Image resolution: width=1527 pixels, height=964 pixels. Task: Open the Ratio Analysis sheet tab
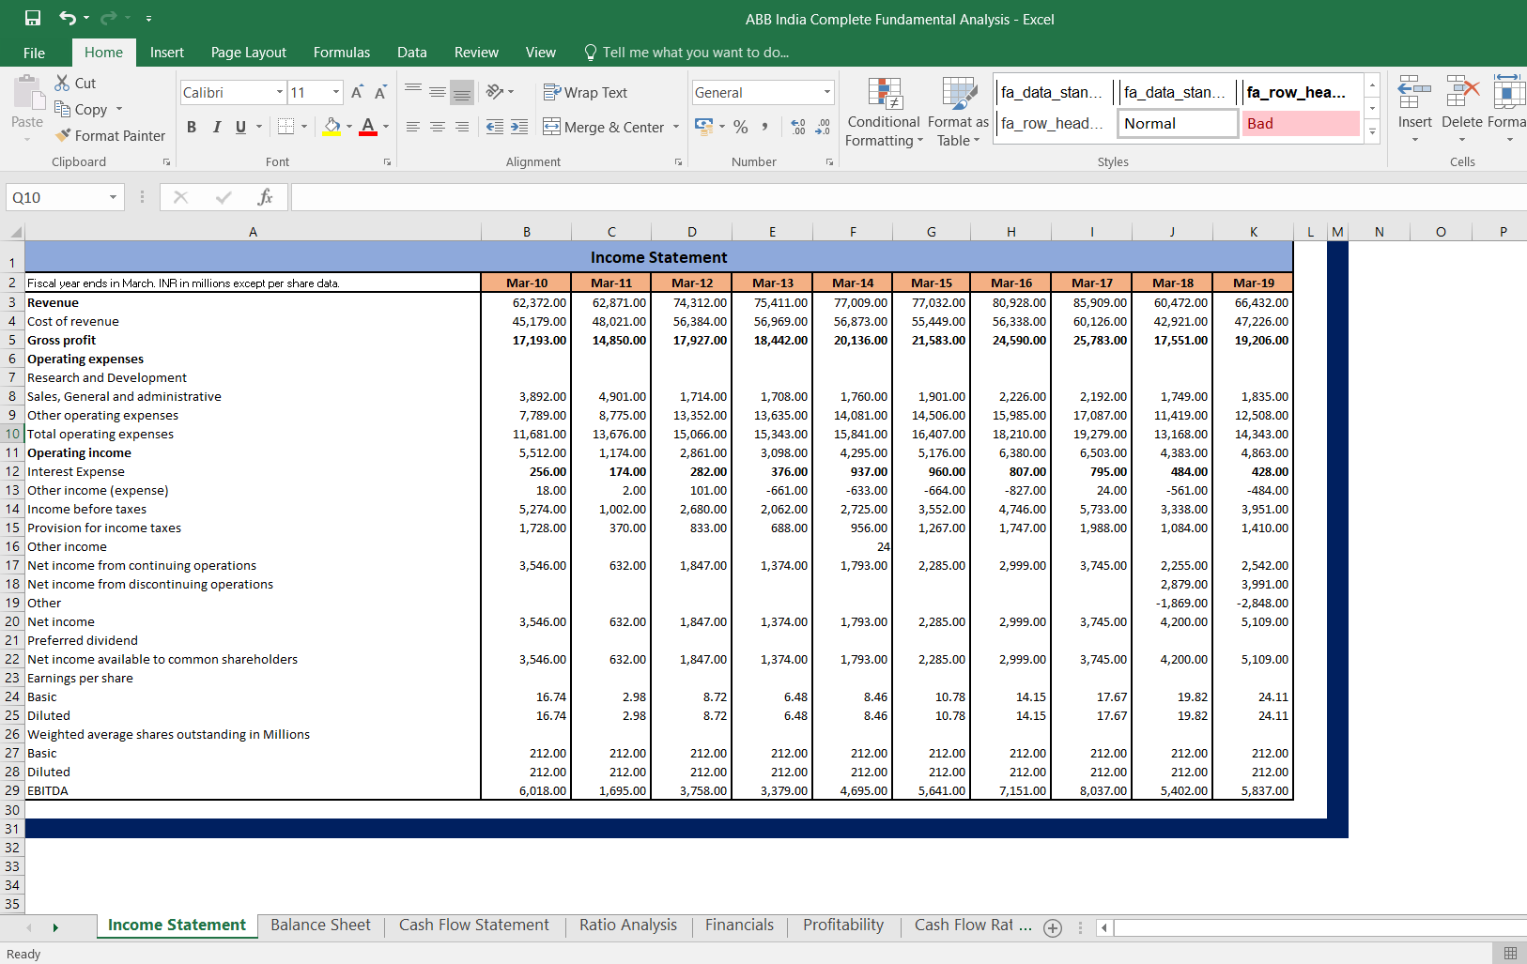pyautogui.click(x=628, y=926)
